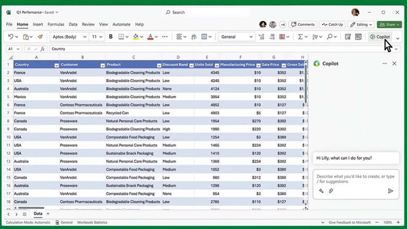Click the send arrow in Copilot chat

(x=391, y=191)
